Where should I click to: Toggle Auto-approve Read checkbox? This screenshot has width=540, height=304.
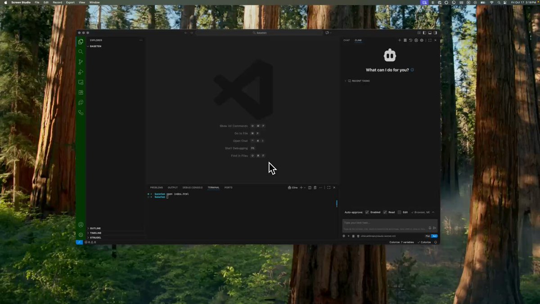385,212
